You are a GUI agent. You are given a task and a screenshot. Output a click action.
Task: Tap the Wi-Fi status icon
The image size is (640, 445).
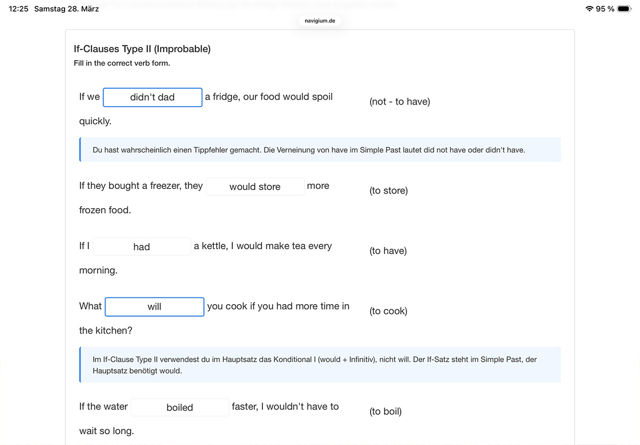click(x=589, y=9)
